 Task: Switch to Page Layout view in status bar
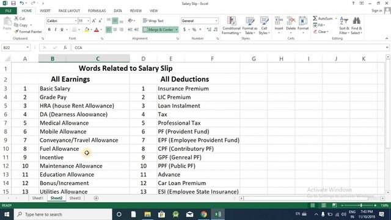click(x=323, y=205)
